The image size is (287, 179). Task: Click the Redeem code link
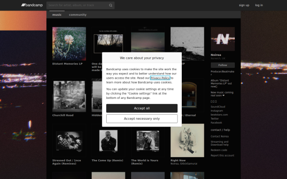click(x=219, y=150)
